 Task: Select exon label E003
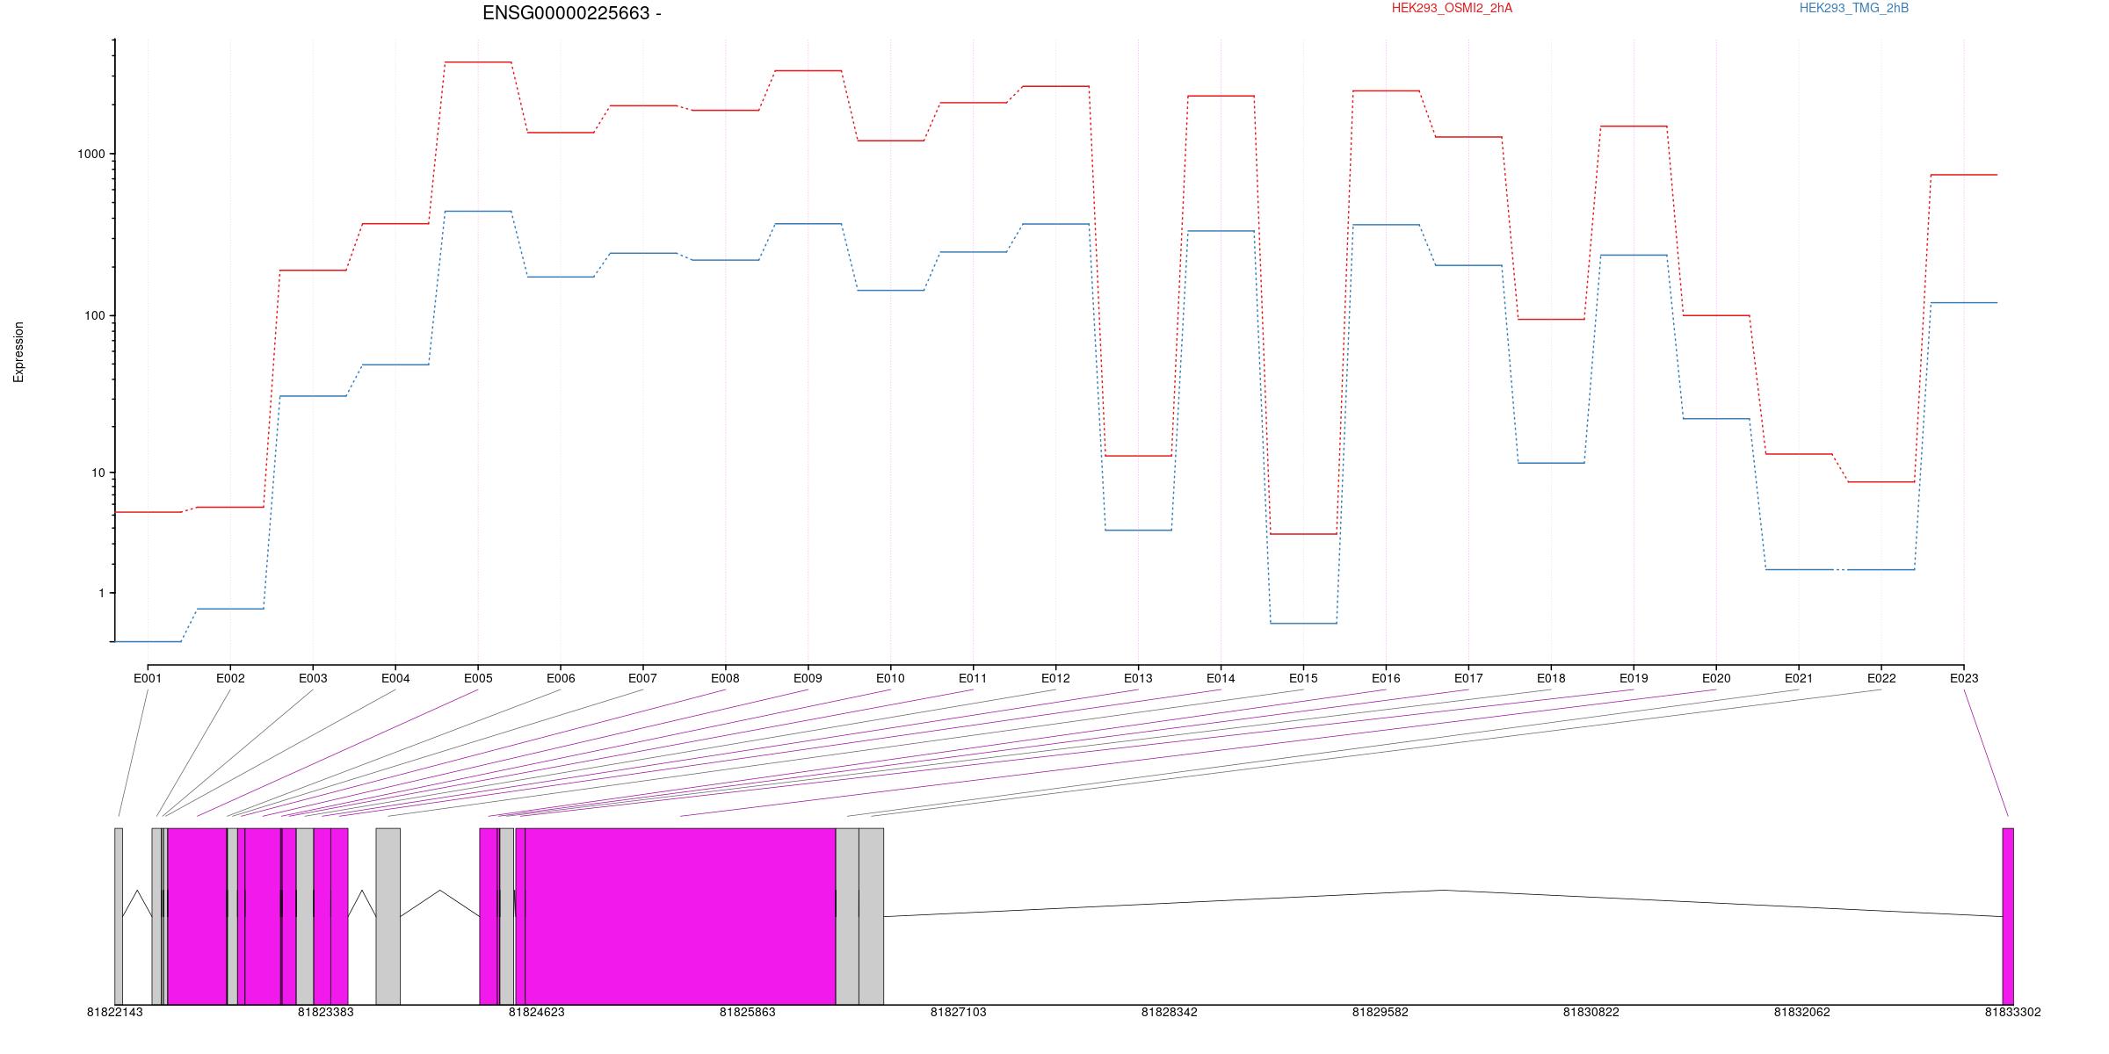pyautogui.click(x=313, y=678)
